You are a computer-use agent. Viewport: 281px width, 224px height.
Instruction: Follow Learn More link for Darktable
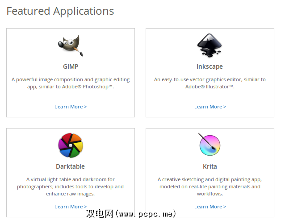71,207
